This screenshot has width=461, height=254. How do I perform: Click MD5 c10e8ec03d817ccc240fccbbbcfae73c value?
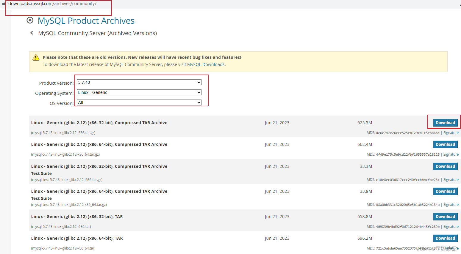click(408, 180)
